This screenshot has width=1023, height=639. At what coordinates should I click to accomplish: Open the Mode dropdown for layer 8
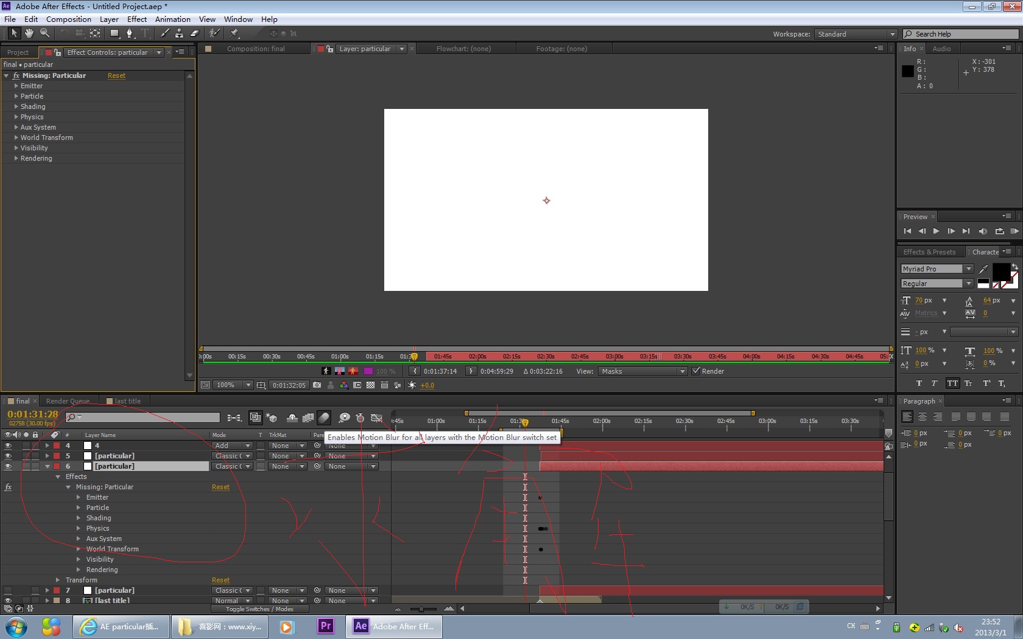(232, 601)
